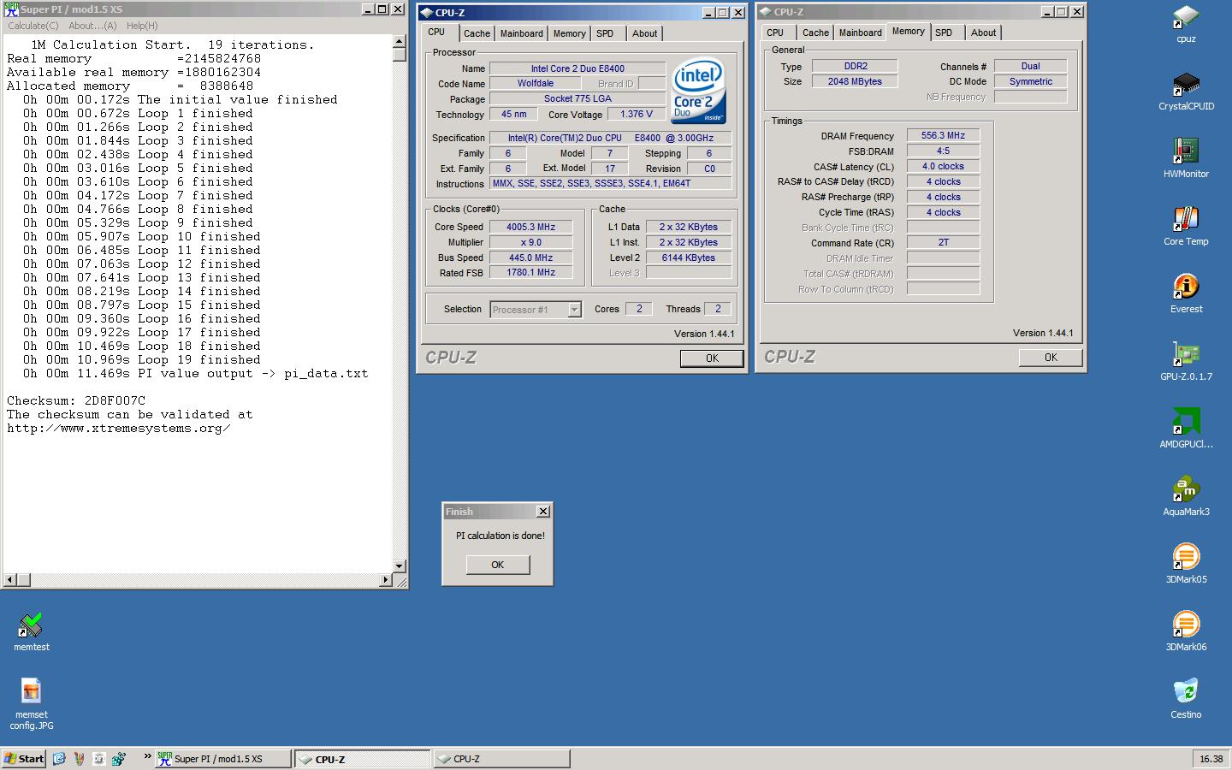Click the Start button
1232x770 pixels.
point(24,758)
